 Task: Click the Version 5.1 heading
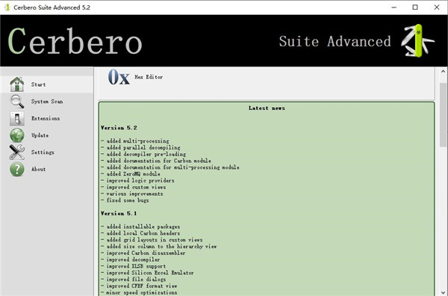(119, 214)
